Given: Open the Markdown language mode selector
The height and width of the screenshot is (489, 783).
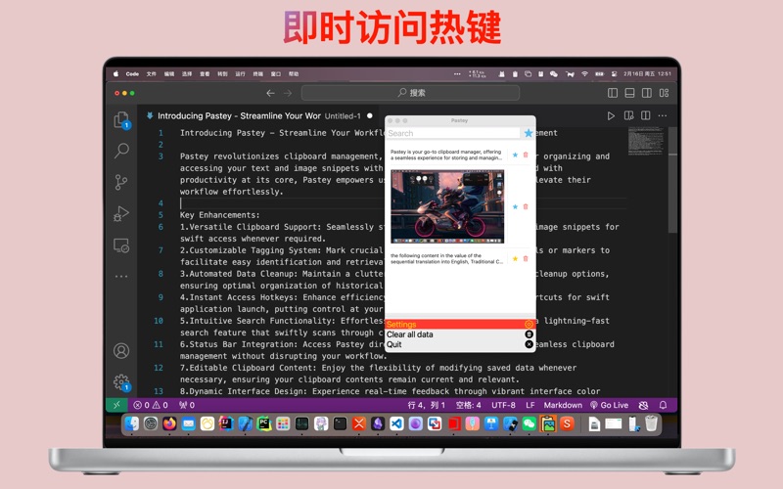Looking at the screenshot, I should coord(563,405).
